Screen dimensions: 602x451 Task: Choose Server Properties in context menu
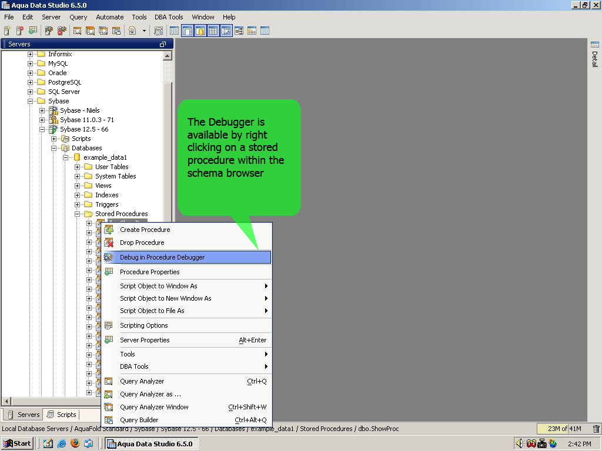(187, 340)
